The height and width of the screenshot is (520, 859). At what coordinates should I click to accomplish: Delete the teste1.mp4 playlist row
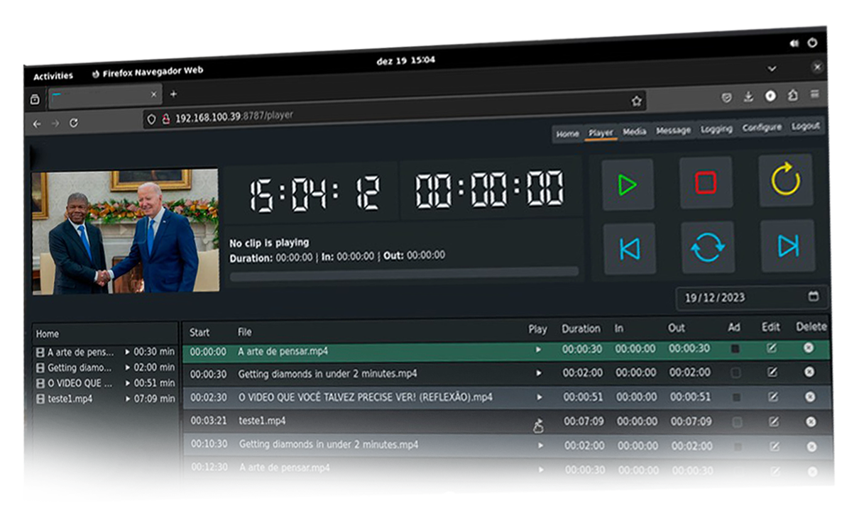pyautogui.click(x=811, y=422)
